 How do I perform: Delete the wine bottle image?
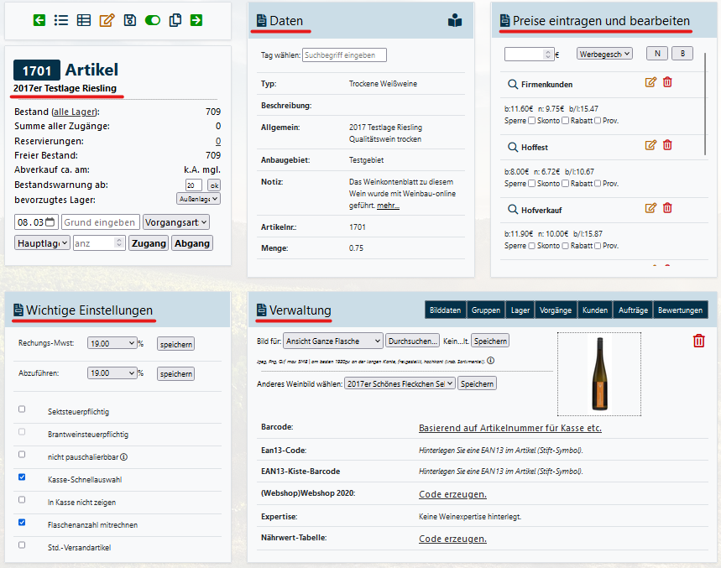point(698,341)
